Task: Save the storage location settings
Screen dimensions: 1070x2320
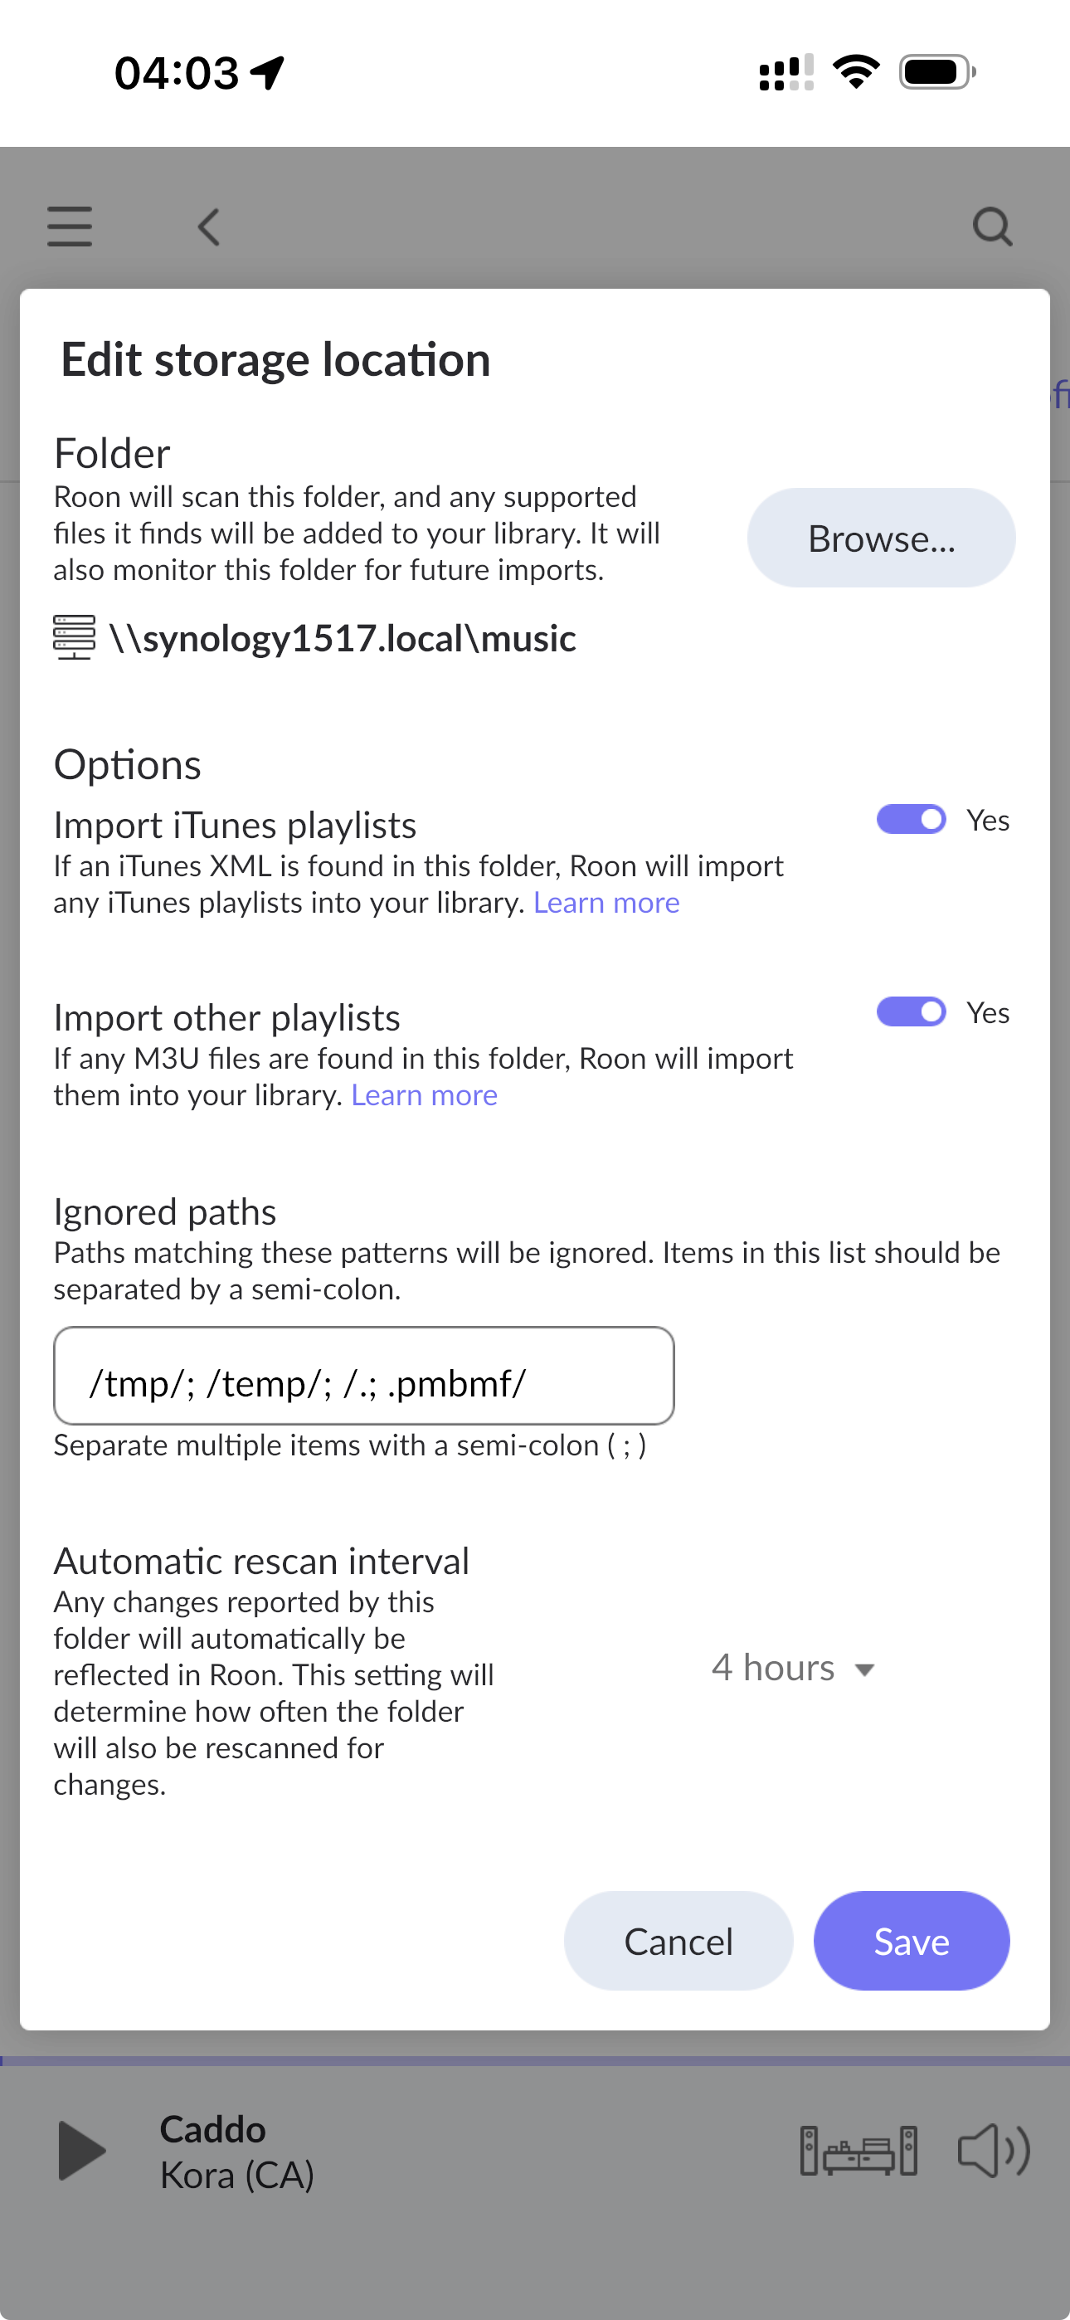Action: (x=912, y=1941)
